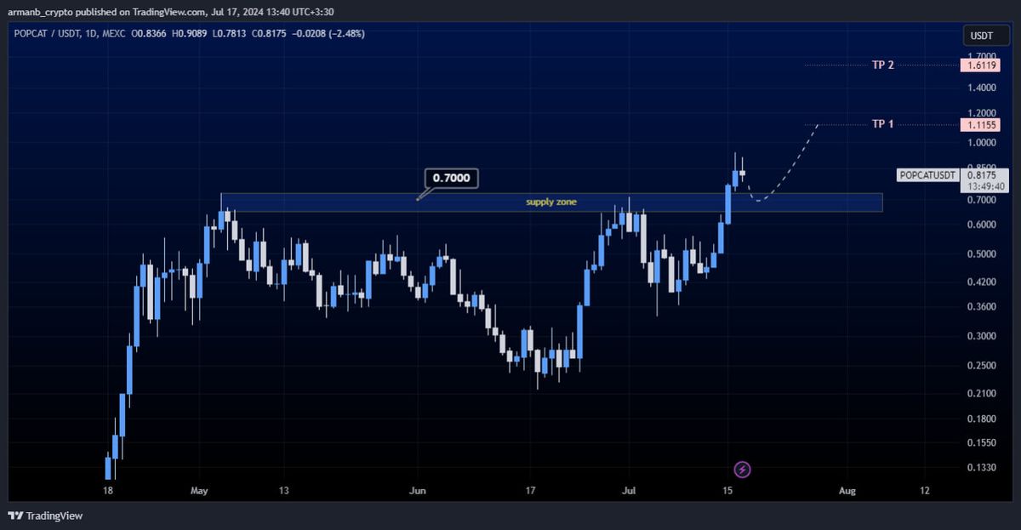Click the TradingView logo icon

coord(15,516)
